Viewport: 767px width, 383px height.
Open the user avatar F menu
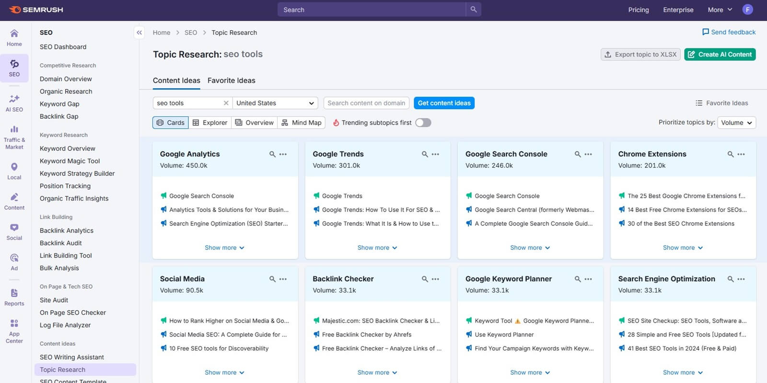click(x=747, y=10)
